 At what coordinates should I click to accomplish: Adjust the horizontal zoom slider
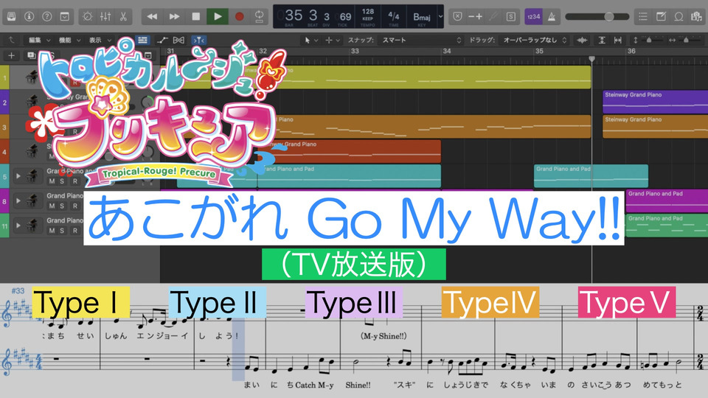click(x=686, y=40)
